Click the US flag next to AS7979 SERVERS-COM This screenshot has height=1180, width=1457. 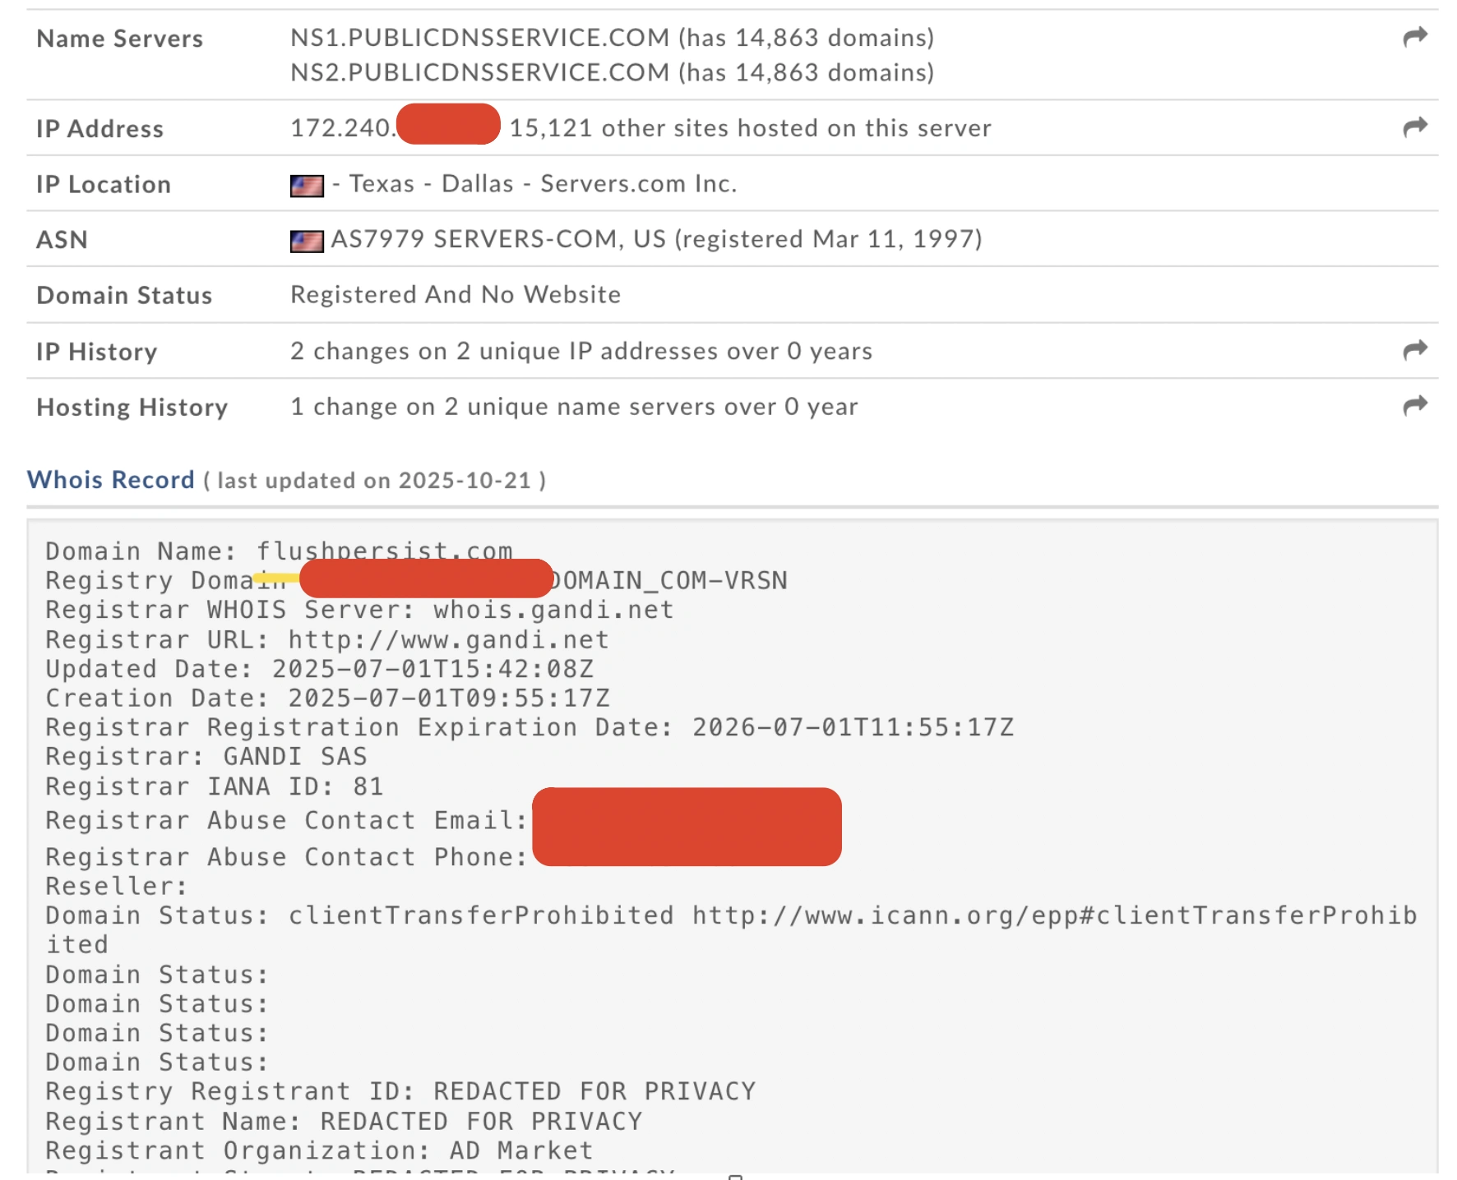click(305, 239)
